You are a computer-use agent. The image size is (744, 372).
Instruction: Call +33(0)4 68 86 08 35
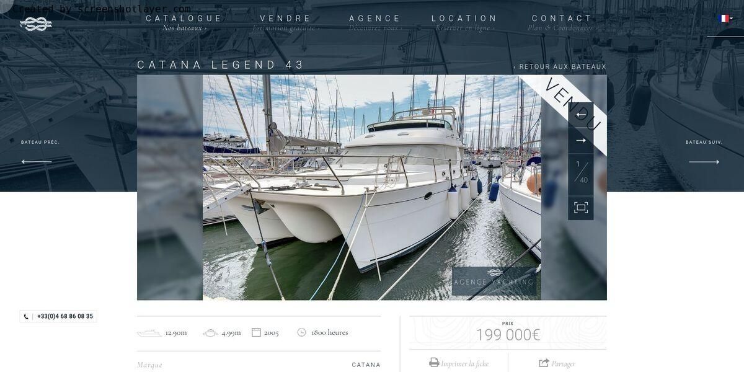tap(65, 317)
